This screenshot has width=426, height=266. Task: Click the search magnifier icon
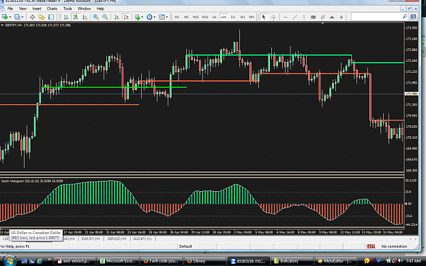point(405,17)
